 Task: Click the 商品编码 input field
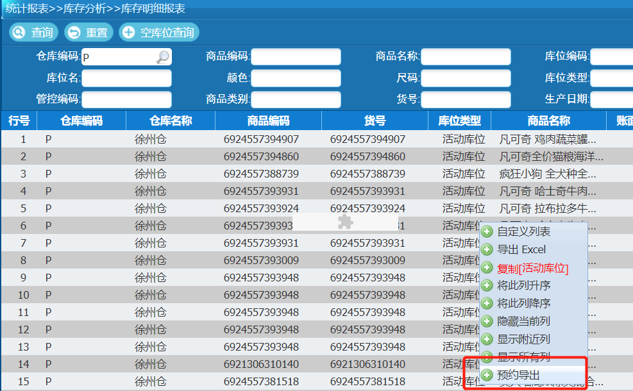(x=296, y=57)
